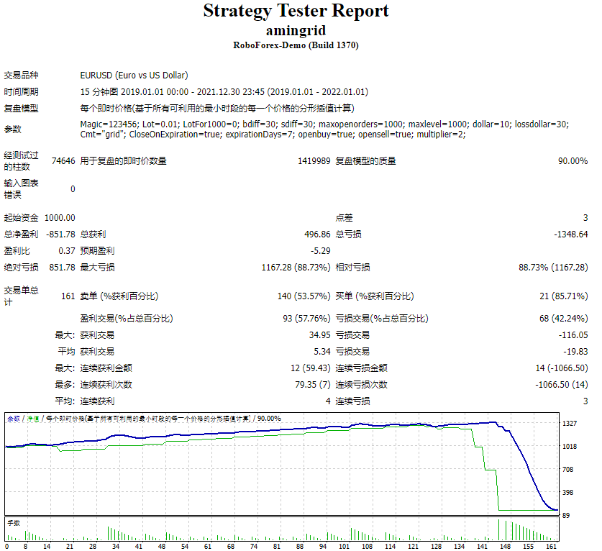
Task: Select relative drawdown value 88.73% (1167.28)
Action: [x=553, y=268]
